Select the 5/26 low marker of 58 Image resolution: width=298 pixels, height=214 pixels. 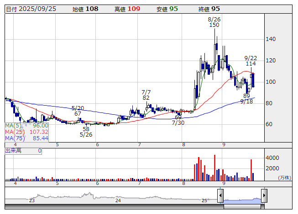pyautogui.click(x=86, y=132)
